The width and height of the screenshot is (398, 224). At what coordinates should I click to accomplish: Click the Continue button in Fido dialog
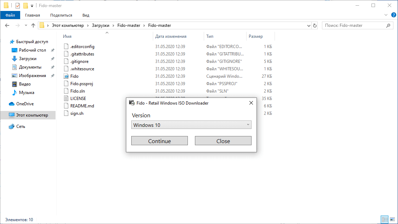[x=160, y=141]
